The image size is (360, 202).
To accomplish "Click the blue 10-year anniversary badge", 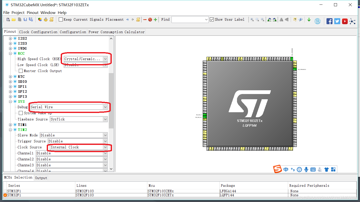I will [x=317, y=21].
